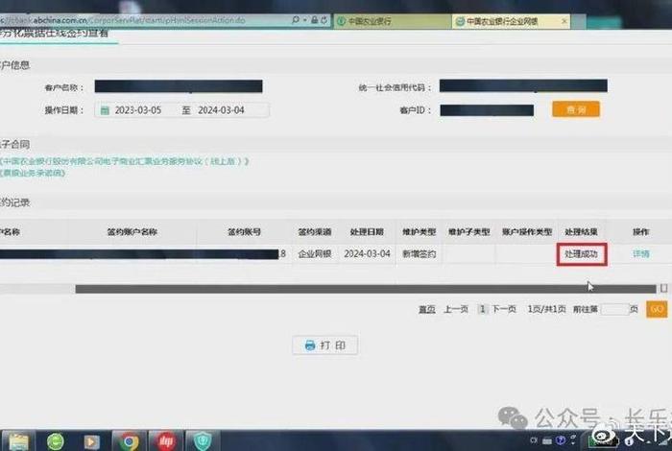The image size is (672, 451).
Task: Click the 前往第 page number input box
Action: [615, 309]
